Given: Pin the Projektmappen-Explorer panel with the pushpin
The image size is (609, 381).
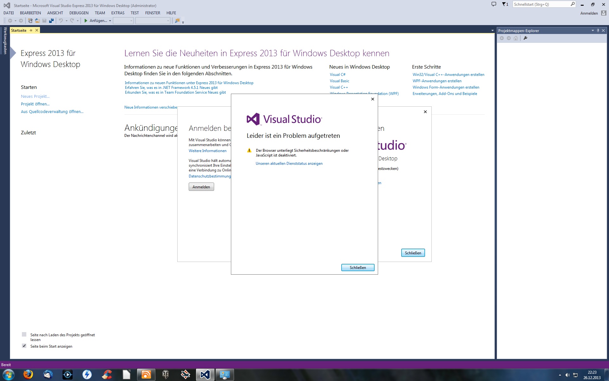Looking at the screenshot, I should click(598, 30).
